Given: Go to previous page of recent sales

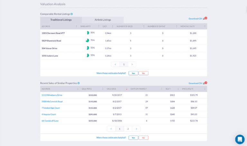Looking at the screenshot, I should 111,129.
